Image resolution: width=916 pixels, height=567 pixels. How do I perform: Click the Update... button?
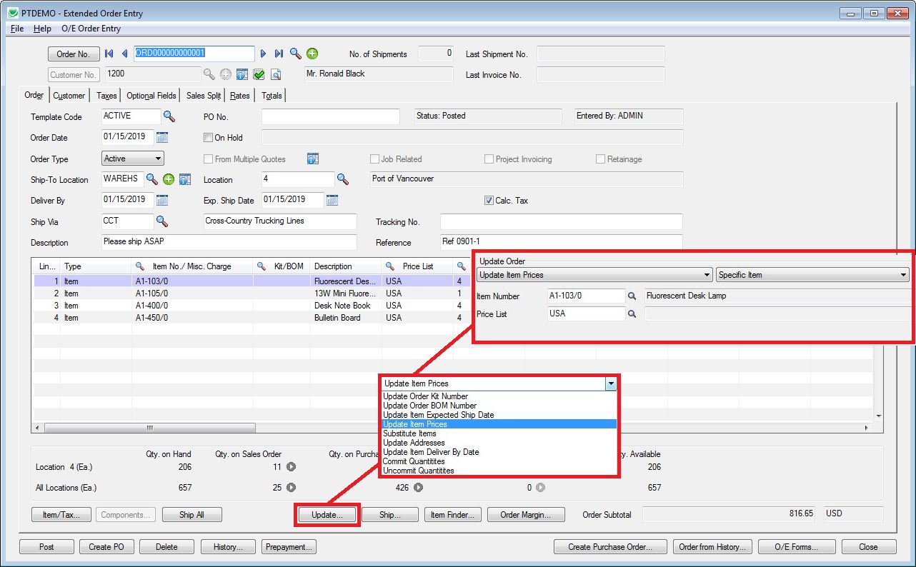[327, 514]
